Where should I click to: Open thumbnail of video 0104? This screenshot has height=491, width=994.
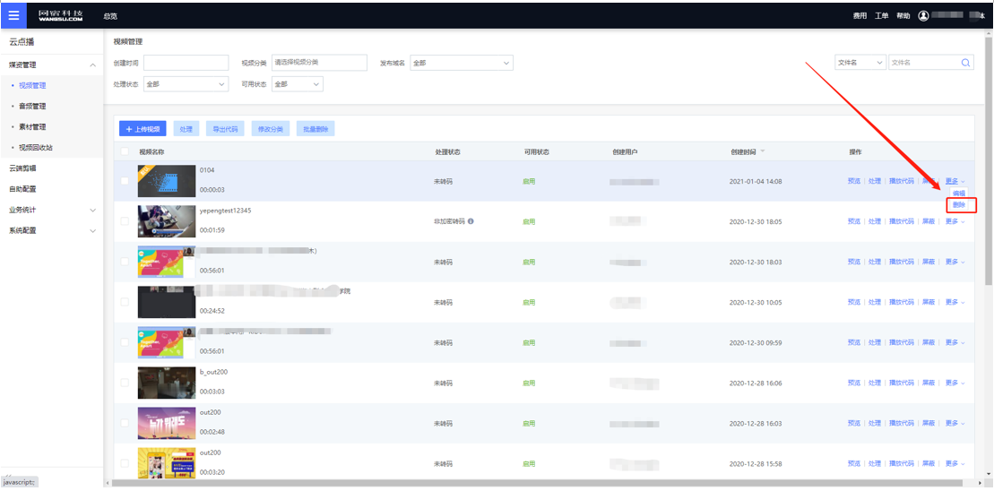pyautogui.click(x=166, y=181)
